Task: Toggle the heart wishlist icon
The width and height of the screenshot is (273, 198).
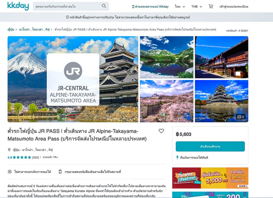Action: pos(161,131)
